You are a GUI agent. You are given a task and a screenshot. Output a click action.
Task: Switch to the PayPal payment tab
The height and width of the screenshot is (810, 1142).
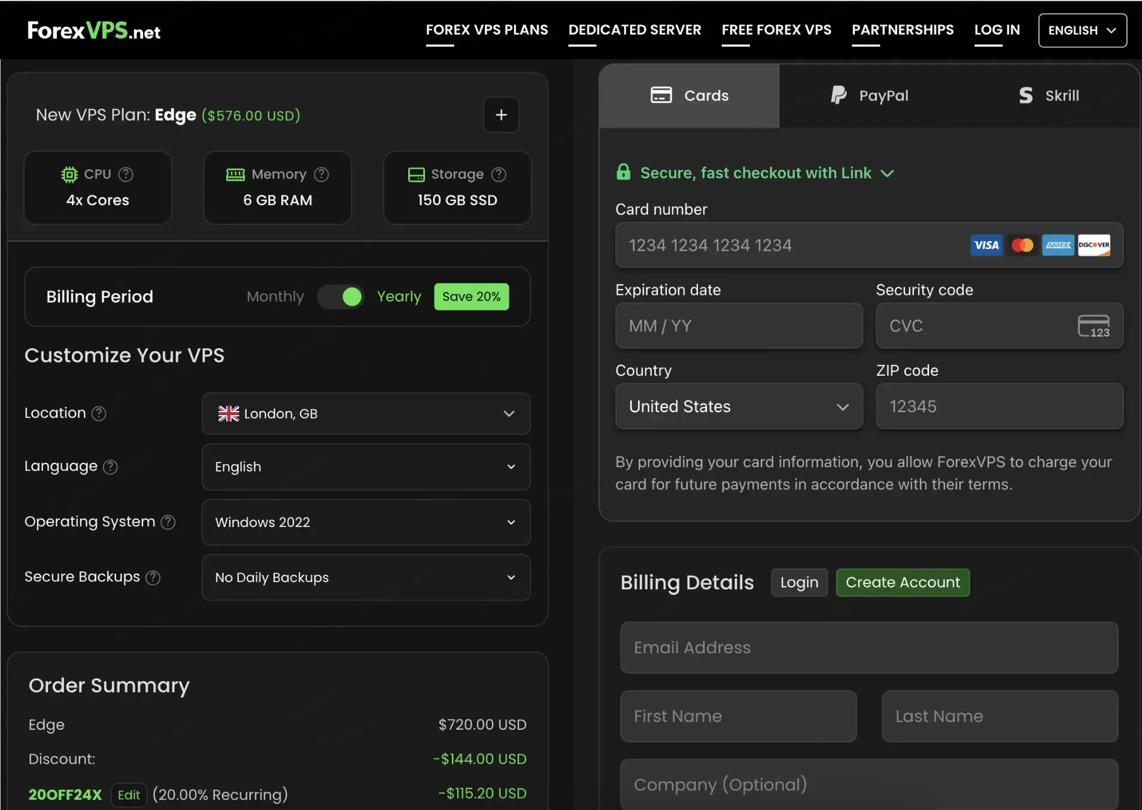pyautogui.click(x=869, y=96)
